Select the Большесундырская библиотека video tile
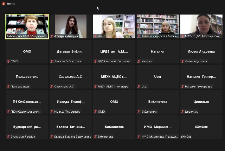The height and width of the screenshot is (151, 225). point(158,25)
